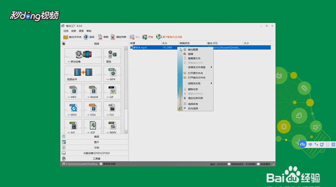Click the video list scroll down arrow

[126, 132]
